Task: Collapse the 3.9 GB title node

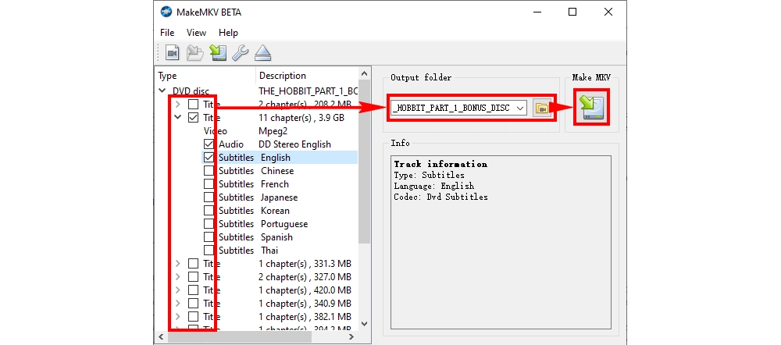Action: pyautogui.click(x=178, y=118)
